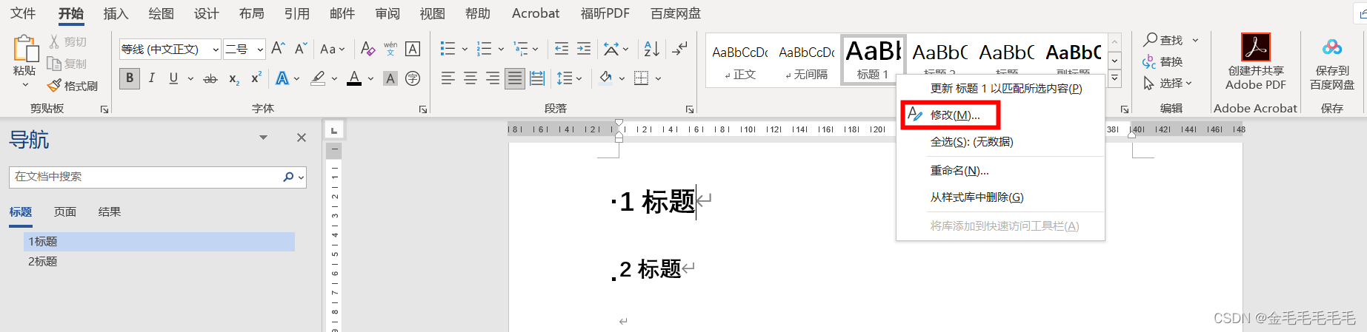Screen dimensions: 1367x332
Task: Click the Paste clipboard icon
Action: (25, 49)
